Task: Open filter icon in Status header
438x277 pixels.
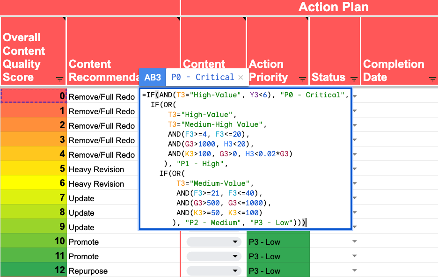Action: coord(354,79)
